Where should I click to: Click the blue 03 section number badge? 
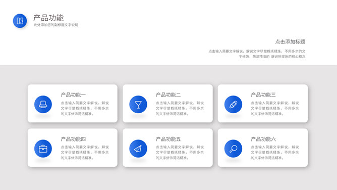(20, 21)
